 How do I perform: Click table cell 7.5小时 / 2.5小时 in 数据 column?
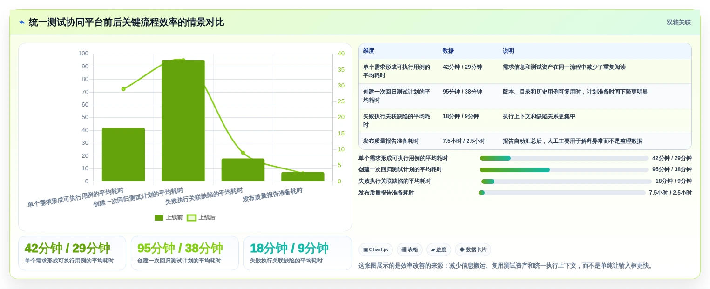point(464,141)
